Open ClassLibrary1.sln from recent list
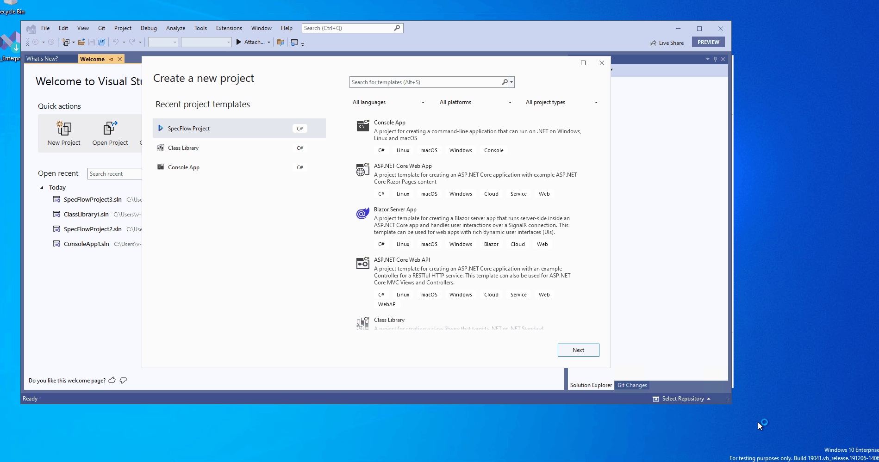The image size is (879, 462). point(86,215)
